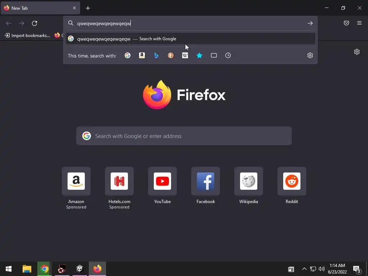Import bookmarks from the bookmarks toolbar
368x276 pixels.
point(27,36)
